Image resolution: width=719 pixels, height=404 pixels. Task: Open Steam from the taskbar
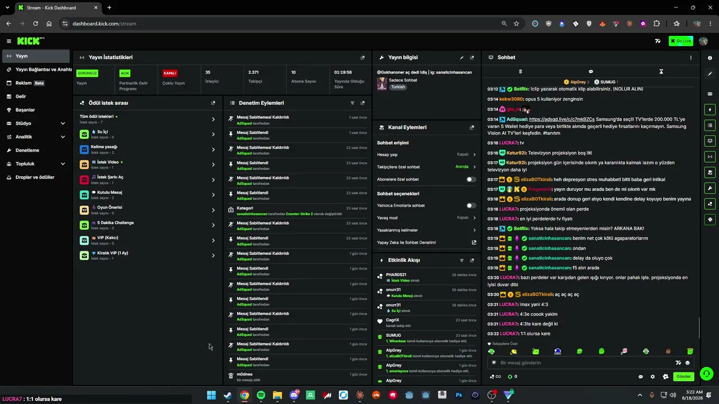(x=227, y=395)
